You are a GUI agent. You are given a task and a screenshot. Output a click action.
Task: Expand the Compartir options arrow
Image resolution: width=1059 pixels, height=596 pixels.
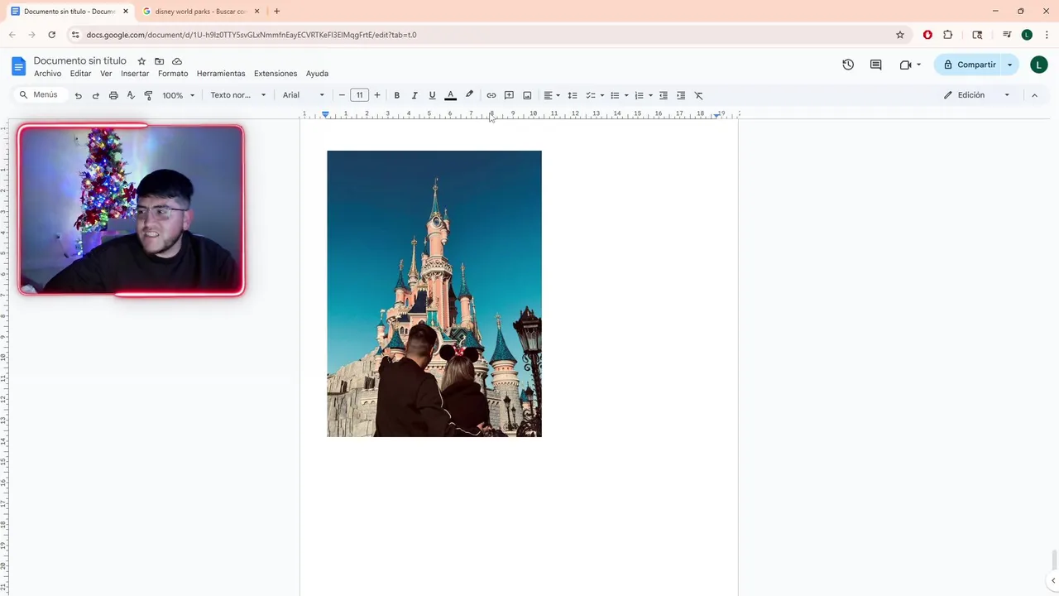(1009, 65)
